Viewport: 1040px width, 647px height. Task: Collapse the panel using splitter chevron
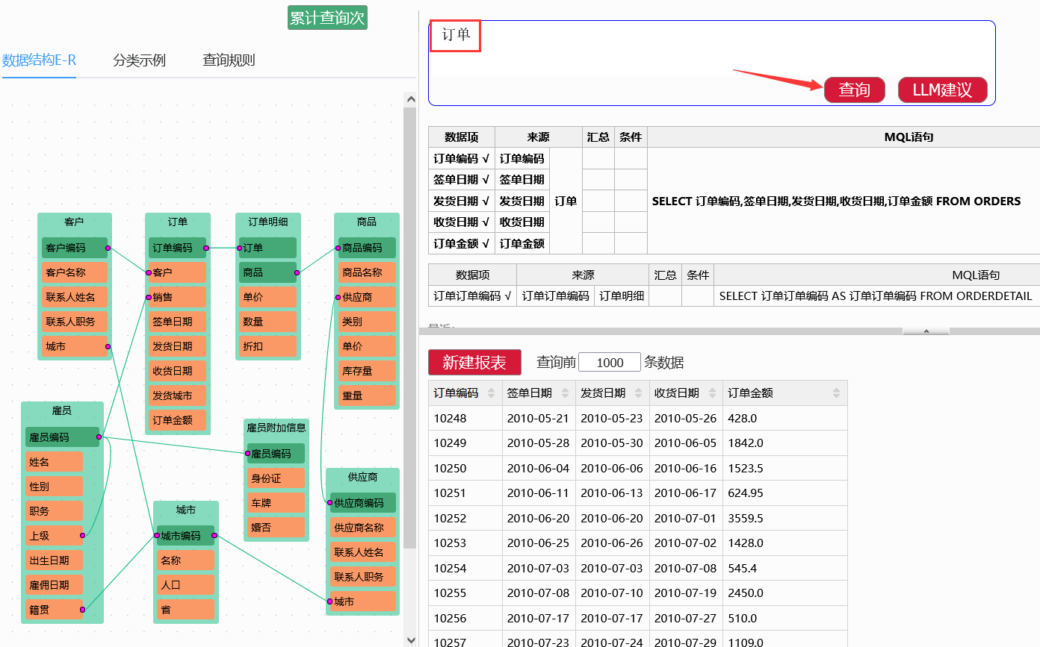pos(926,331)
